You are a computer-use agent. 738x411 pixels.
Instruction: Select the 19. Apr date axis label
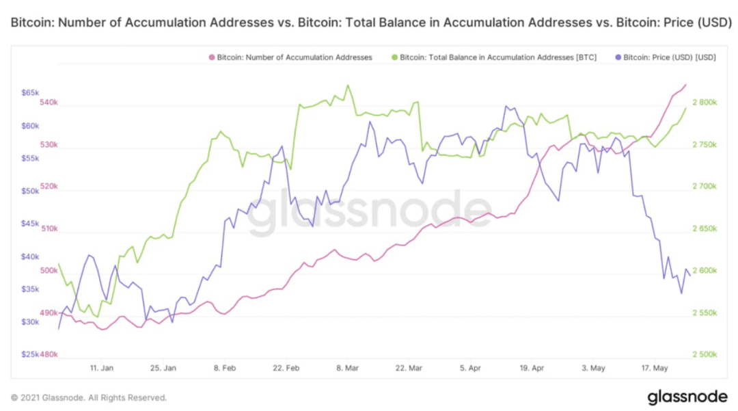pos(532,368)
